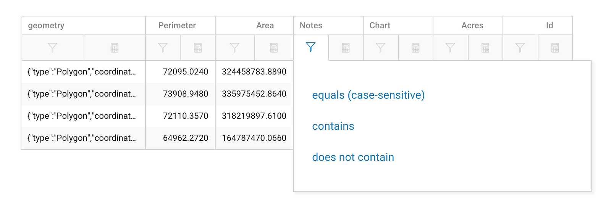Click the Acres column filter icon

pyautogui.click(x=450, y=48)
